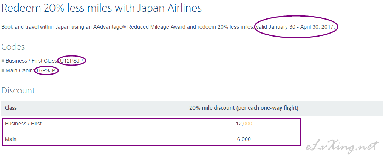
Task: Select the Business / First table row label
Action: [23, 124]
